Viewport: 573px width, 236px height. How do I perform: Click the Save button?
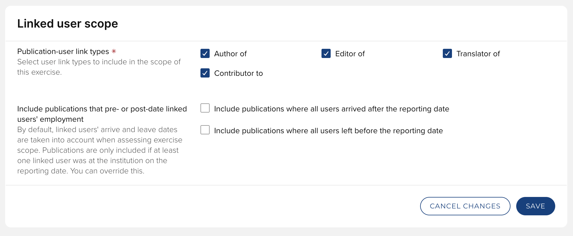click(535, 206)
